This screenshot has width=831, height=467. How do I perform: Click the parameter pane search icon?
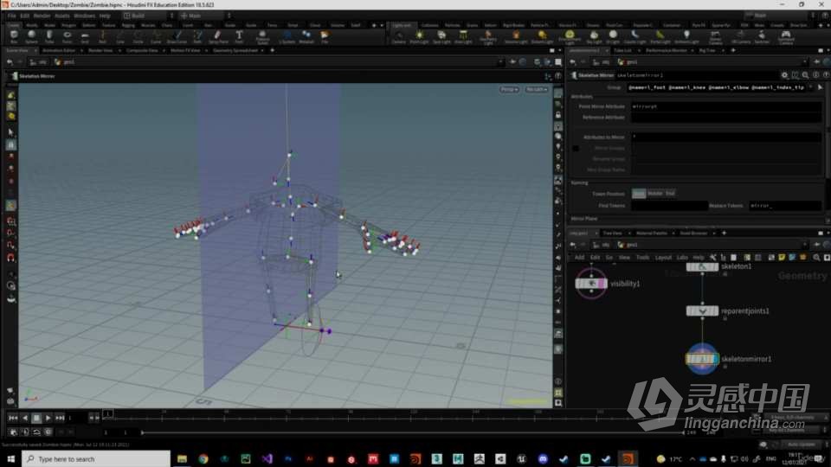806,75
